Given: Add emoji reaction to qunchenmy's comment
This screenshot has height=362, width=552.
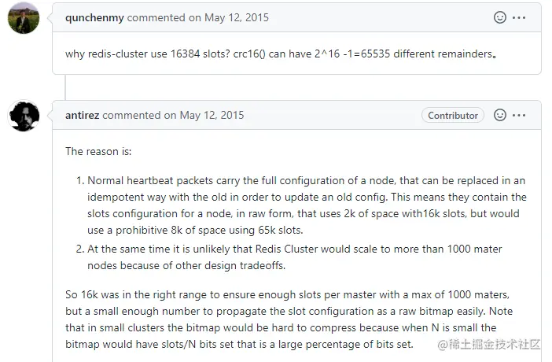Looking at the screenshot, I should [499, 17].
